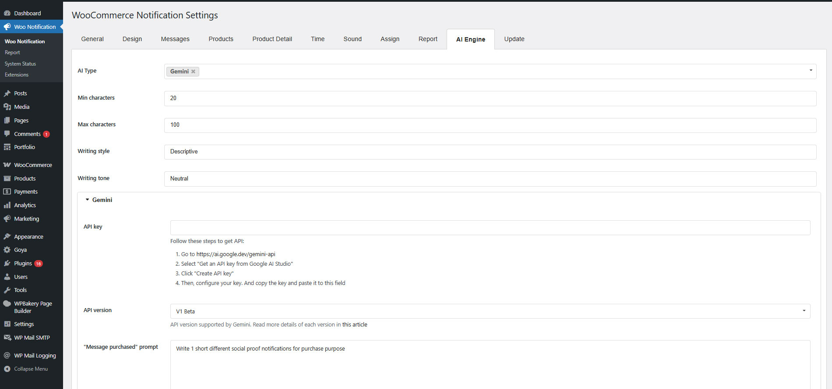Click the Posts pushpin icon
The width and height of the screenshot is (832, 389).
[x=7, y=93]
